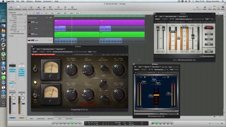Click the L1 Threshold slider handle

pos(173,31)
